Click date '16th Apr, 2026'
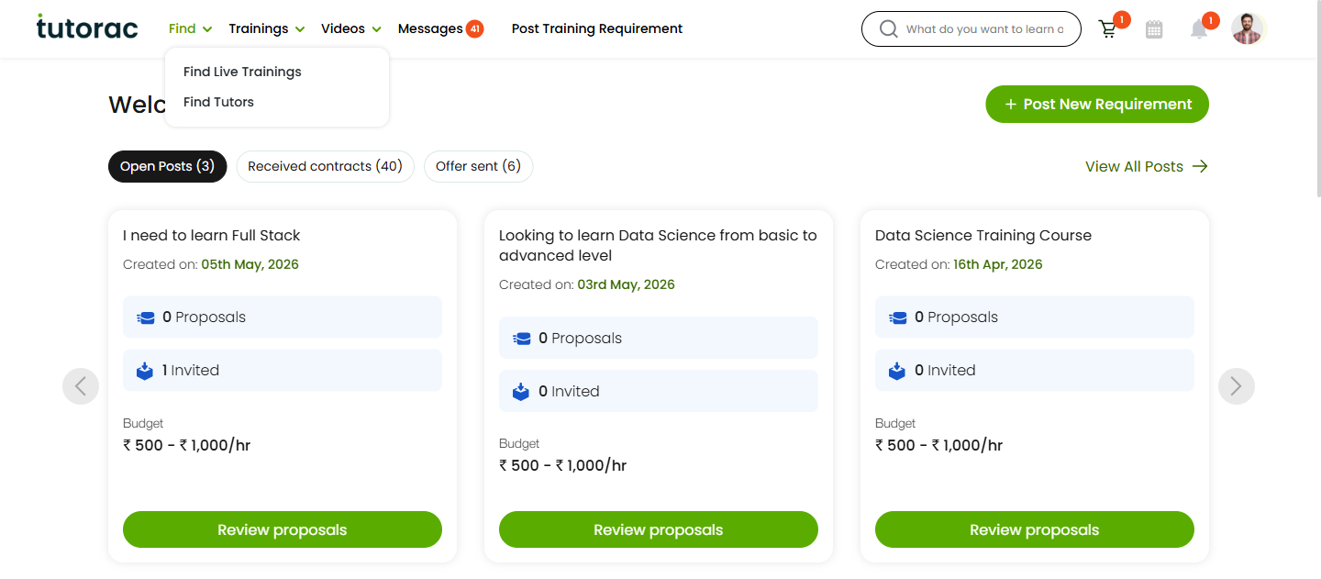The image size is (1321, 579). point(998,264)
